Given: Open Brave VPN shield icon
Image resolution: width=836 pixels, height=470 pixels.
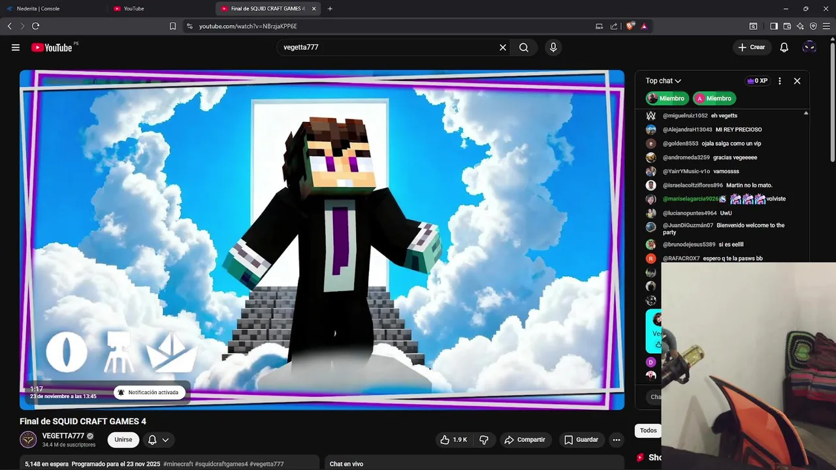Looking at the screenshot, I should pyautogui.click(x=813, y=26).
